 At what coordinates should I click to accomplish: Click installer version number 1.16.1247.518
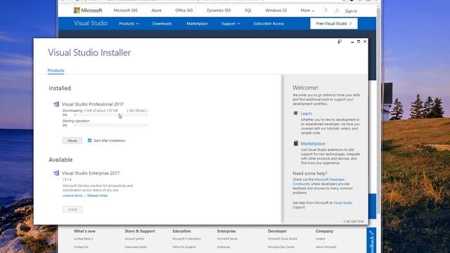coord(353,222)
